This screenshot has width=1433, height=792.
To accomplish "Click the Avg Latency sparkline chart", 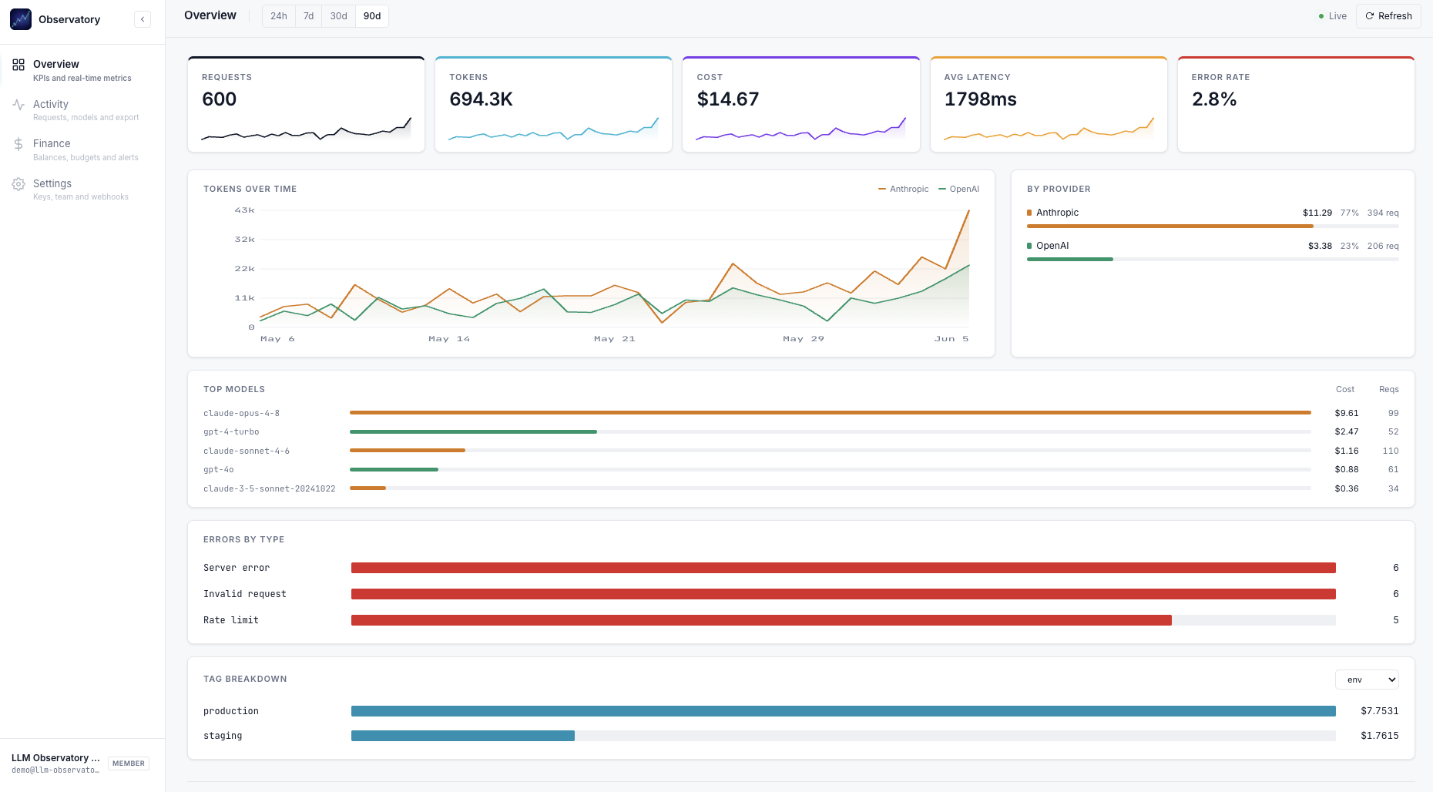I will [1049, 129].
